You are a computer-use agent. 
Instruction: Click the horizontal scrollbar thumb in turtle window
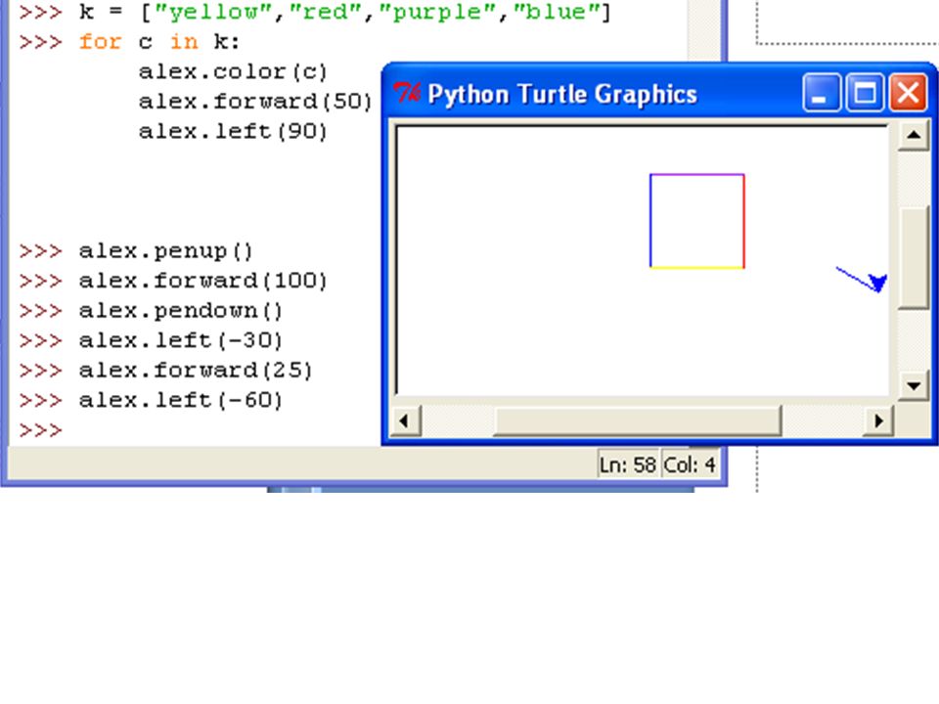point(637,420)
